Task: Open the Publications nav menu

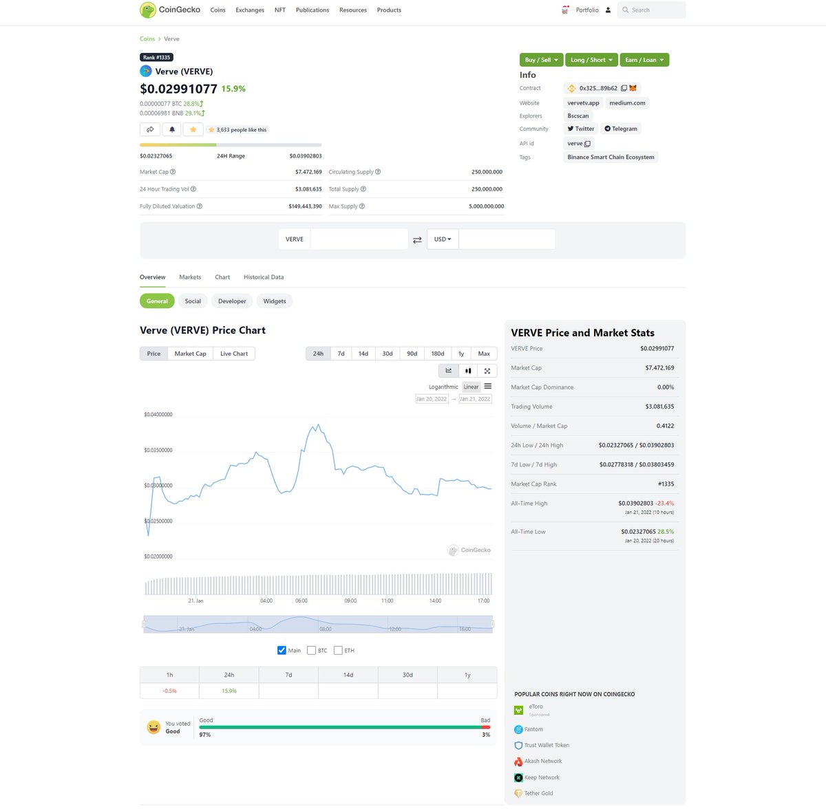Action: (313, 10)
